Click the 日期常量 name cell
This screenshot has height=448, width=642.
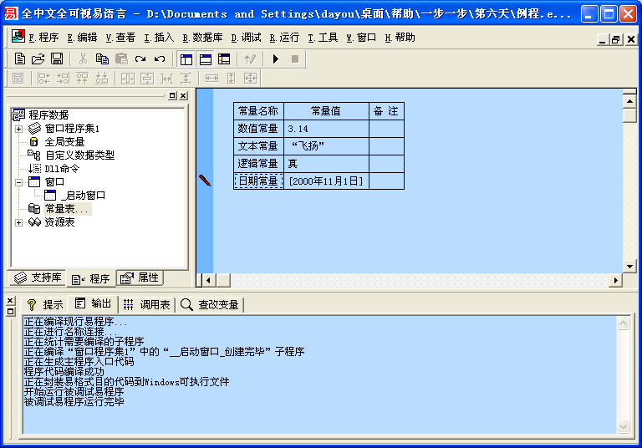[258, 181]
